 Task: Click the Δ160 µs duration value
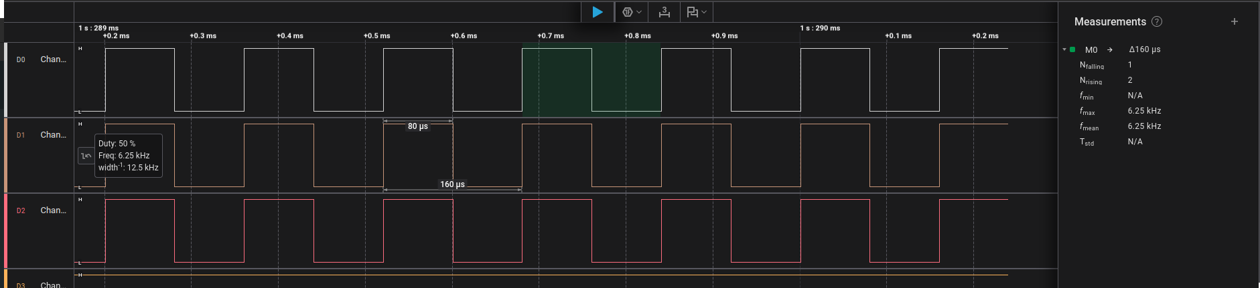click(x=1145, y=49)
